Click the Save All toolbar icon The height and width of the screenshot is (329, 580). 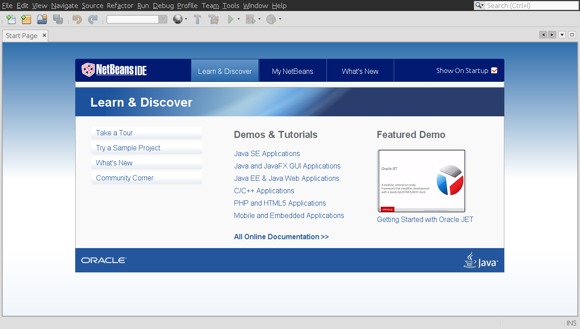click(x=58, y=19)
